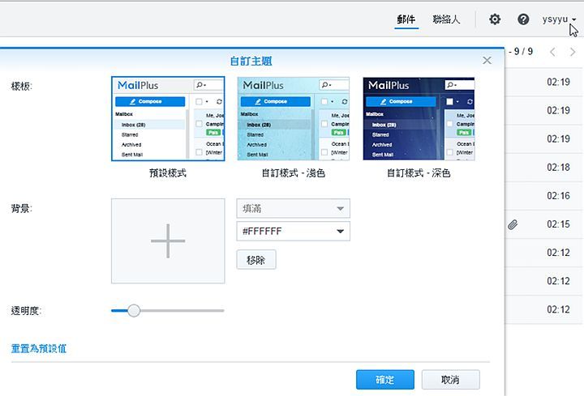
Task: Click the 重置為預設值 reset link
Action: pyautogui.click(x=39, y=349)
